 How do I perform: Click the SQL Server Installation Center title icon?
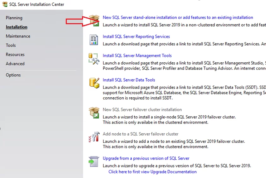click(5, 4)
